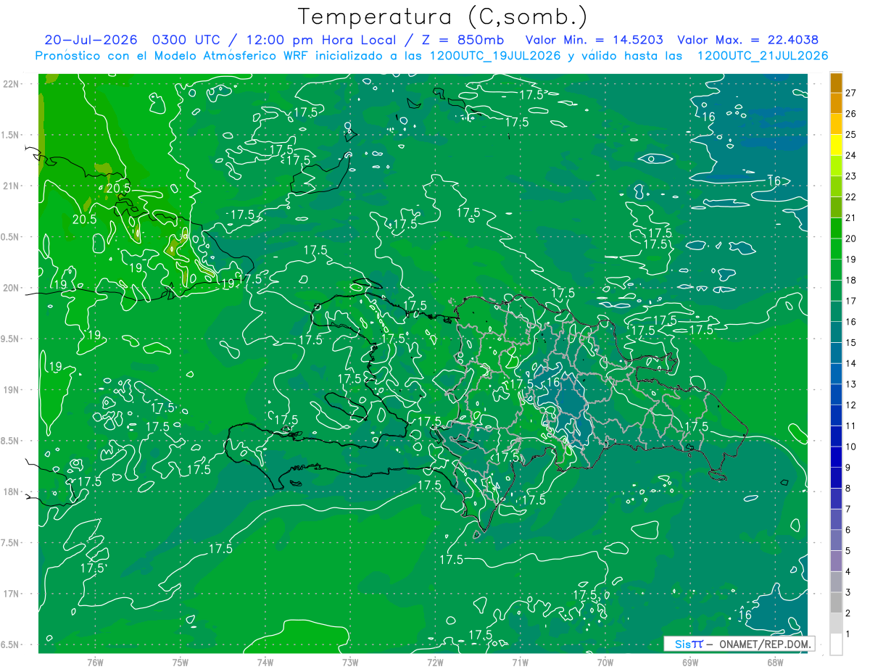Click the 20N latitude axis label

pos(11,288)
